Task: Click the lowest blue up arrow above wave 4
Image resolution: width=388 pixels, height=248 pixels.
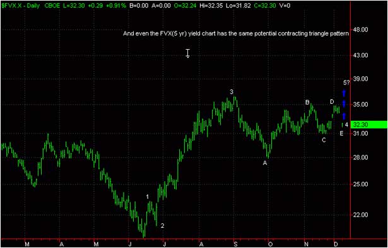Action: pyautogui.click(x=344, y=116)
